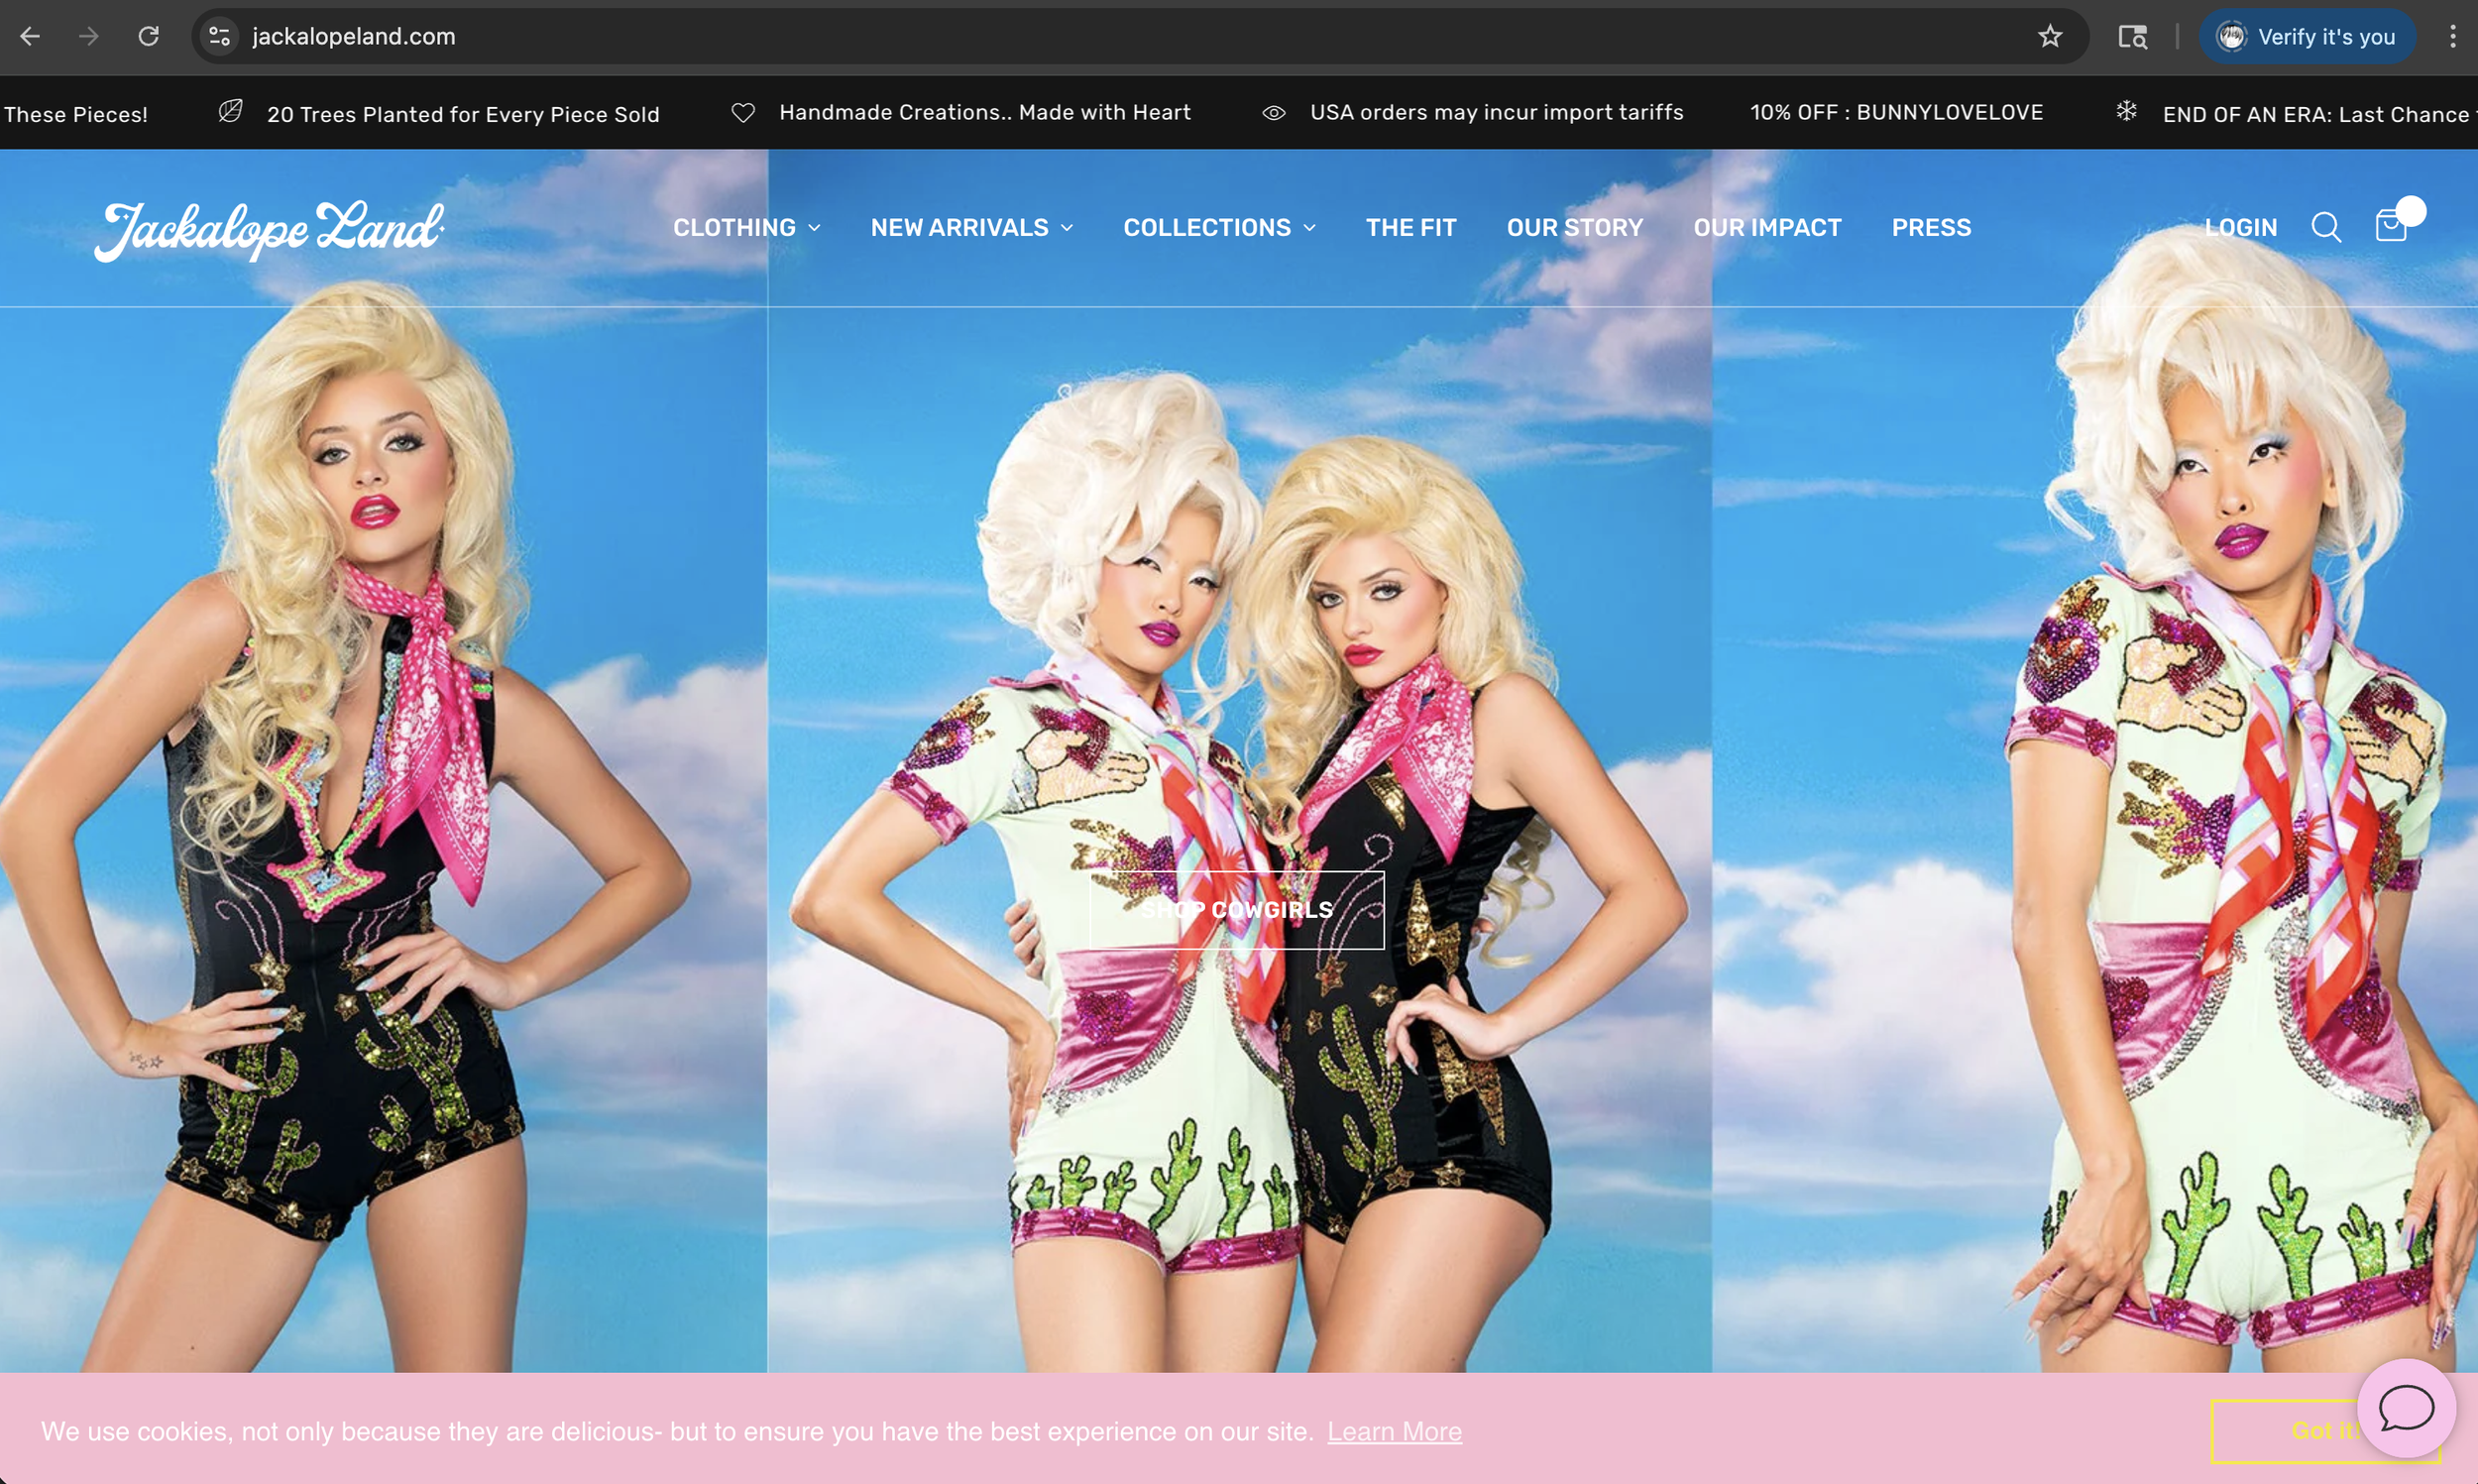2478x1484 pixels.
Task: Open the search magnifier icon
Action: 2325,228
